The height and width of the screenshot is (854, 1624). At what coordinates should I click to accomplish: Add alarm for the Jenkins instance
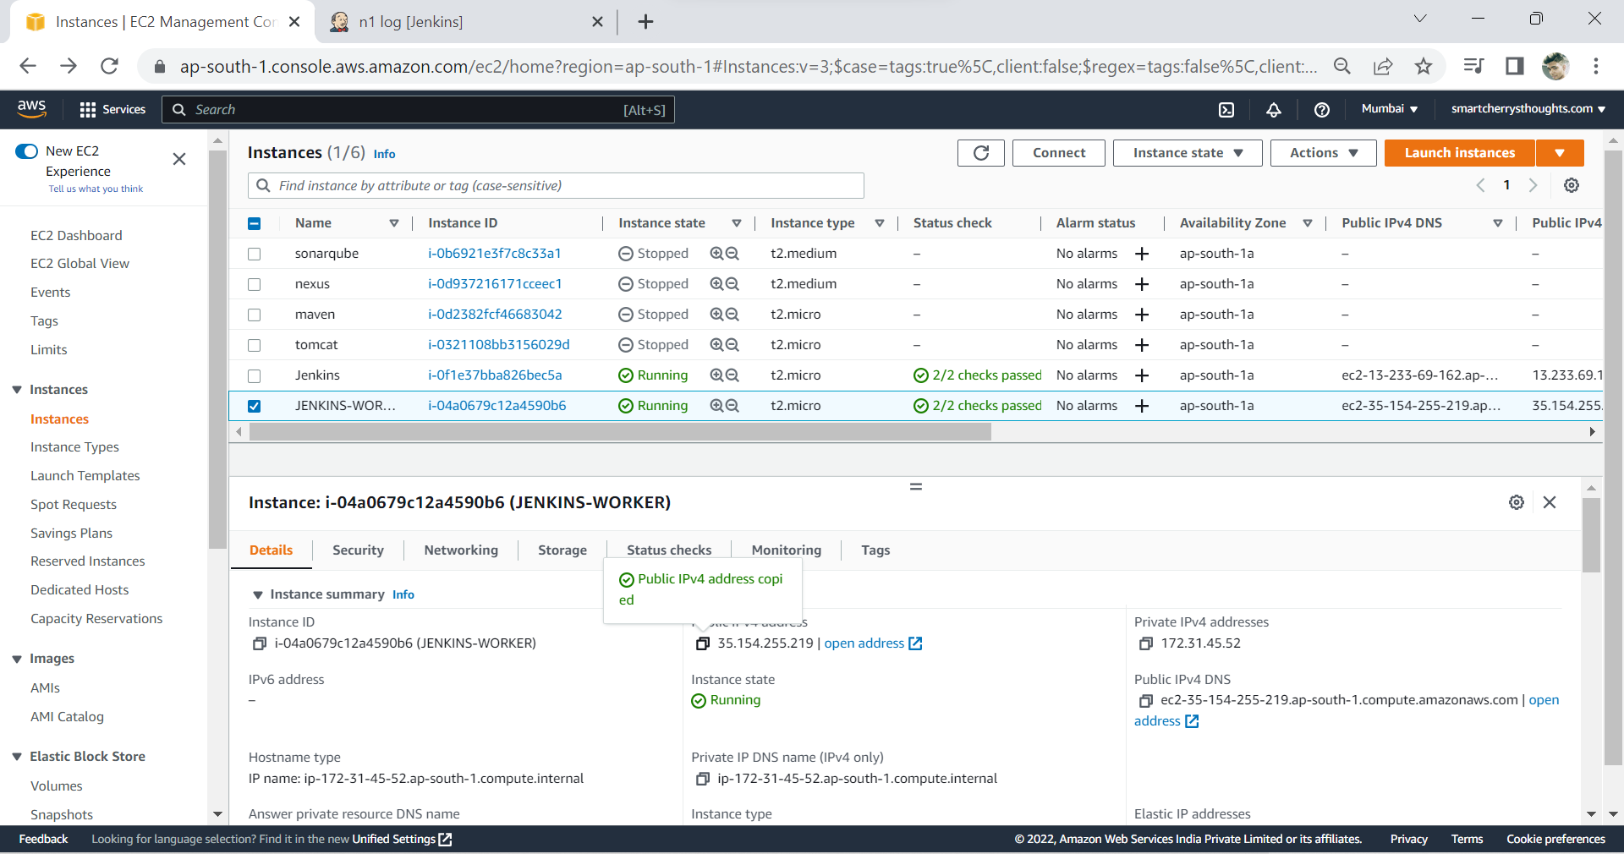(1141, 375)
